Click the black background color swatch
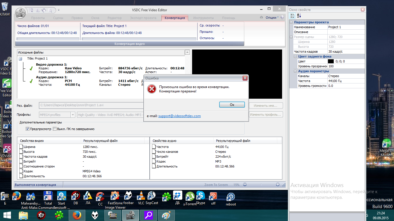The width and height of the screenshot is (394, 221). tap(331, 61)
